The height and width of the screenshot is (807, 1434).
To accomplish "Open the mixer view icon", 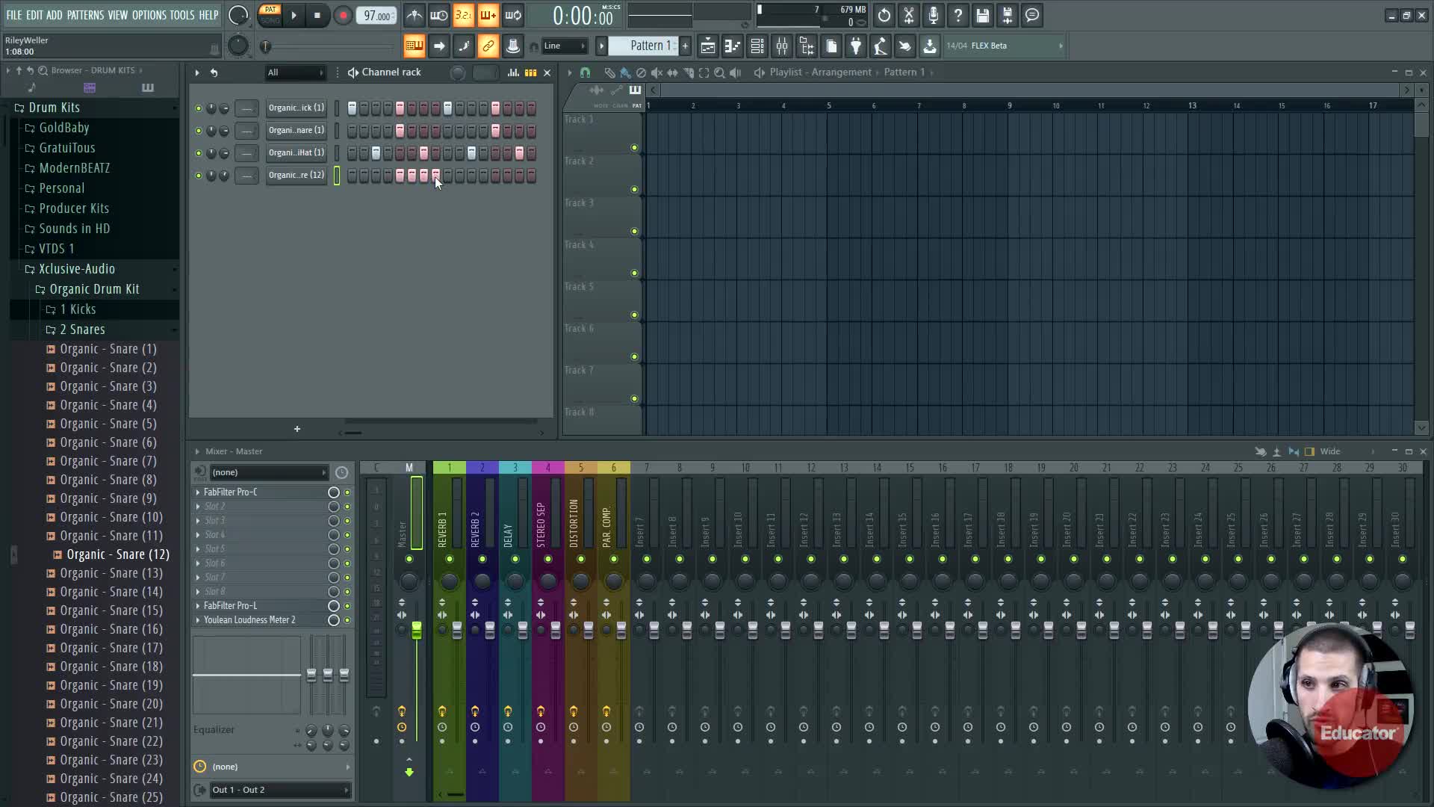I will (782, 46).
